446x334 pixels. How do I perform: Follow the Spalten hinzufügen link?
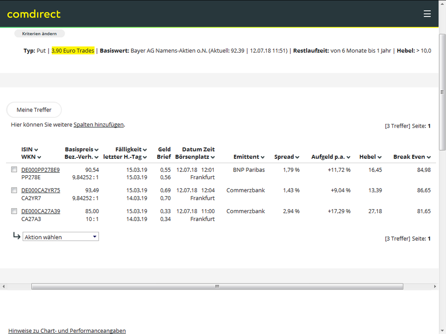[x=99, y=125]
